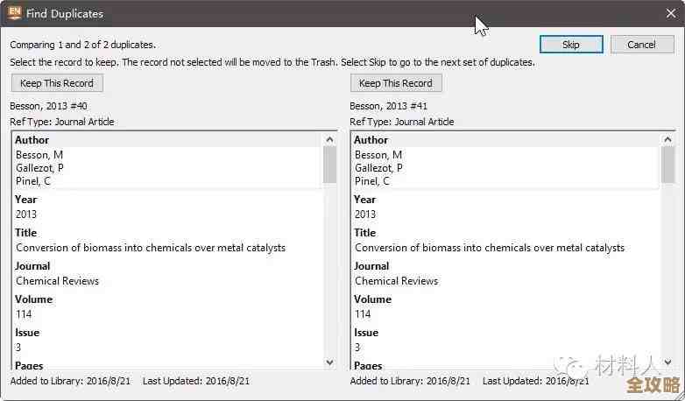Click the Year 2013 in right record
This screenshot has height=401, width=685.
pos(365,215)
